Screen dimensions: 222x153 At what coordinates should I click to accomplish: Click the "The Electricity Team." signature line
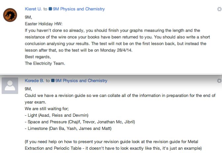(45, 63)
